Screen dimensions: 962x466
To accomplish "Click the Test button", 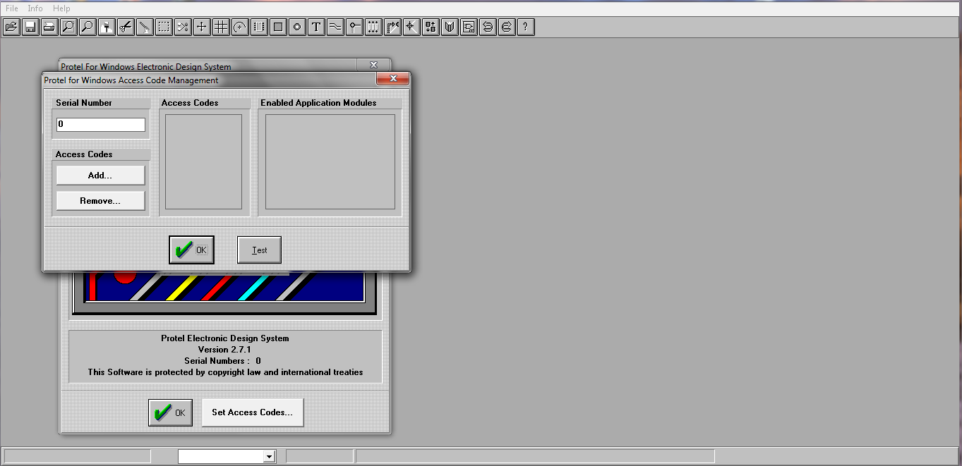I will click(260, 250).
